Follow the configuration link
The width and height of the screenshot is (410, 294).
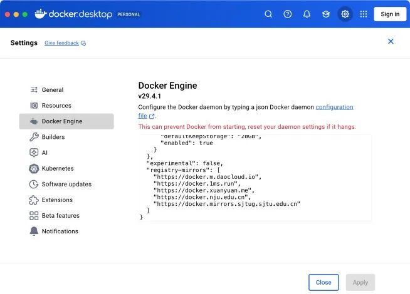click(x=334, y=107)
